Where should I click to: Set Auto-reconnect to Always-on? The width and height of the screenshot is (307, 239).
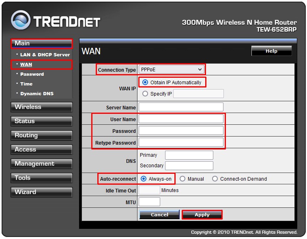tap(143, 179)
